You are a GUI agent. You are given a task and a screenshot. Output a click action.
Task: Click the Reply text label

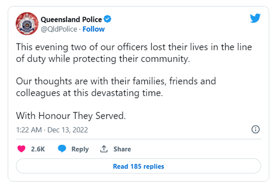[x=80, y=149]
